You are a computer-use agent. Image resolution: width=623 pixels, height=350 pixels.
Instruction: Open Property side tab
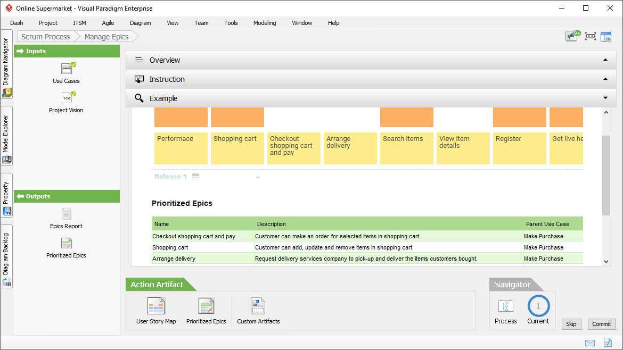point(6,195)
